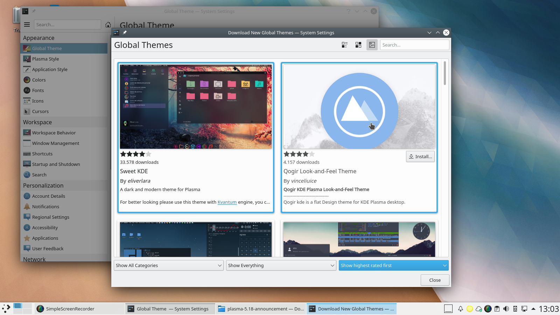Switch to list view mode in Global Themes

(x=344, y=45)
